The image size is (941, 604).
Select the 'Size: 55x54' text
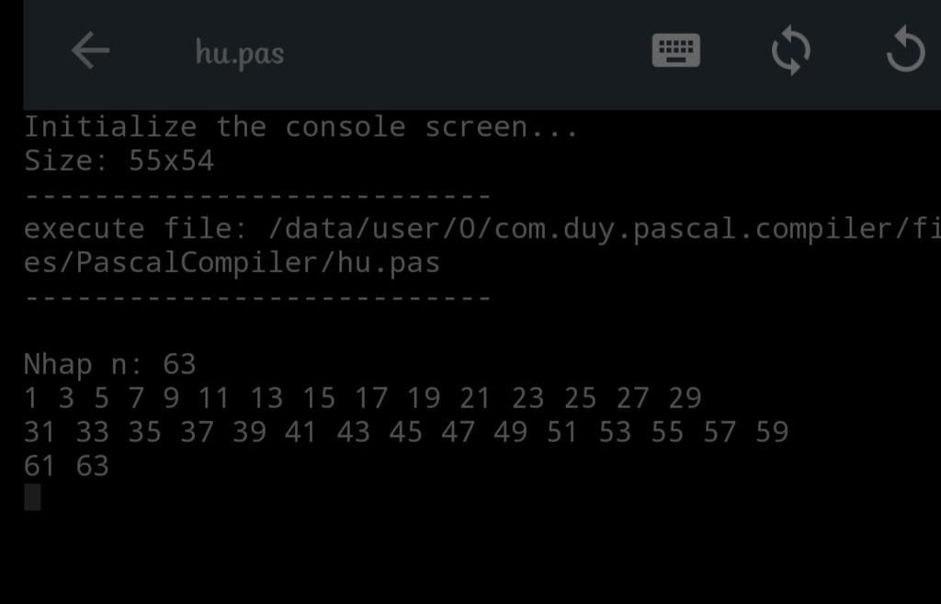click(x=119, y=161)
